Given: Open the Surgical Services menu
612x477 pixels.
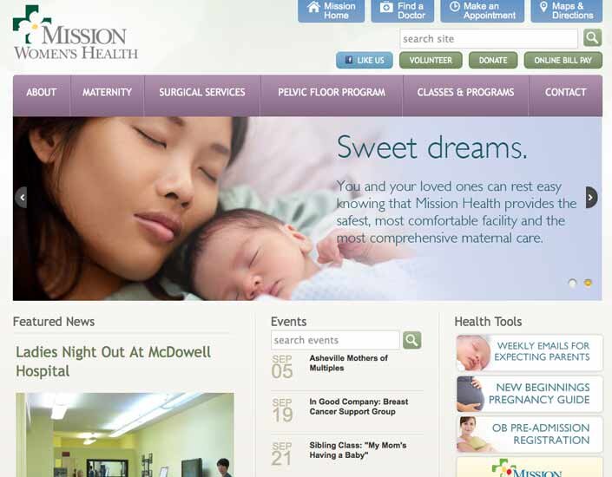Looking at the screenshot, I should [202, 93].
